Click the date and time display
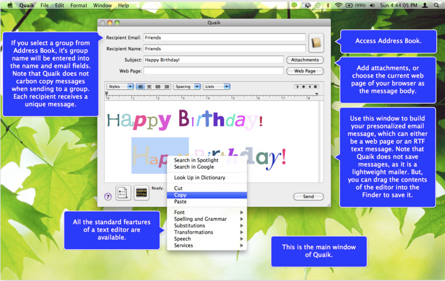 [x=398, y=6]
